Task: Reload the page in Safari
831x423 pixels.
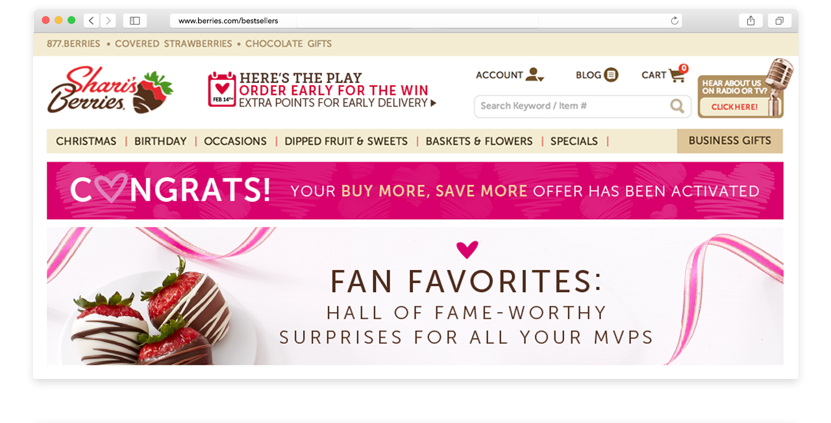Action: 675,21
